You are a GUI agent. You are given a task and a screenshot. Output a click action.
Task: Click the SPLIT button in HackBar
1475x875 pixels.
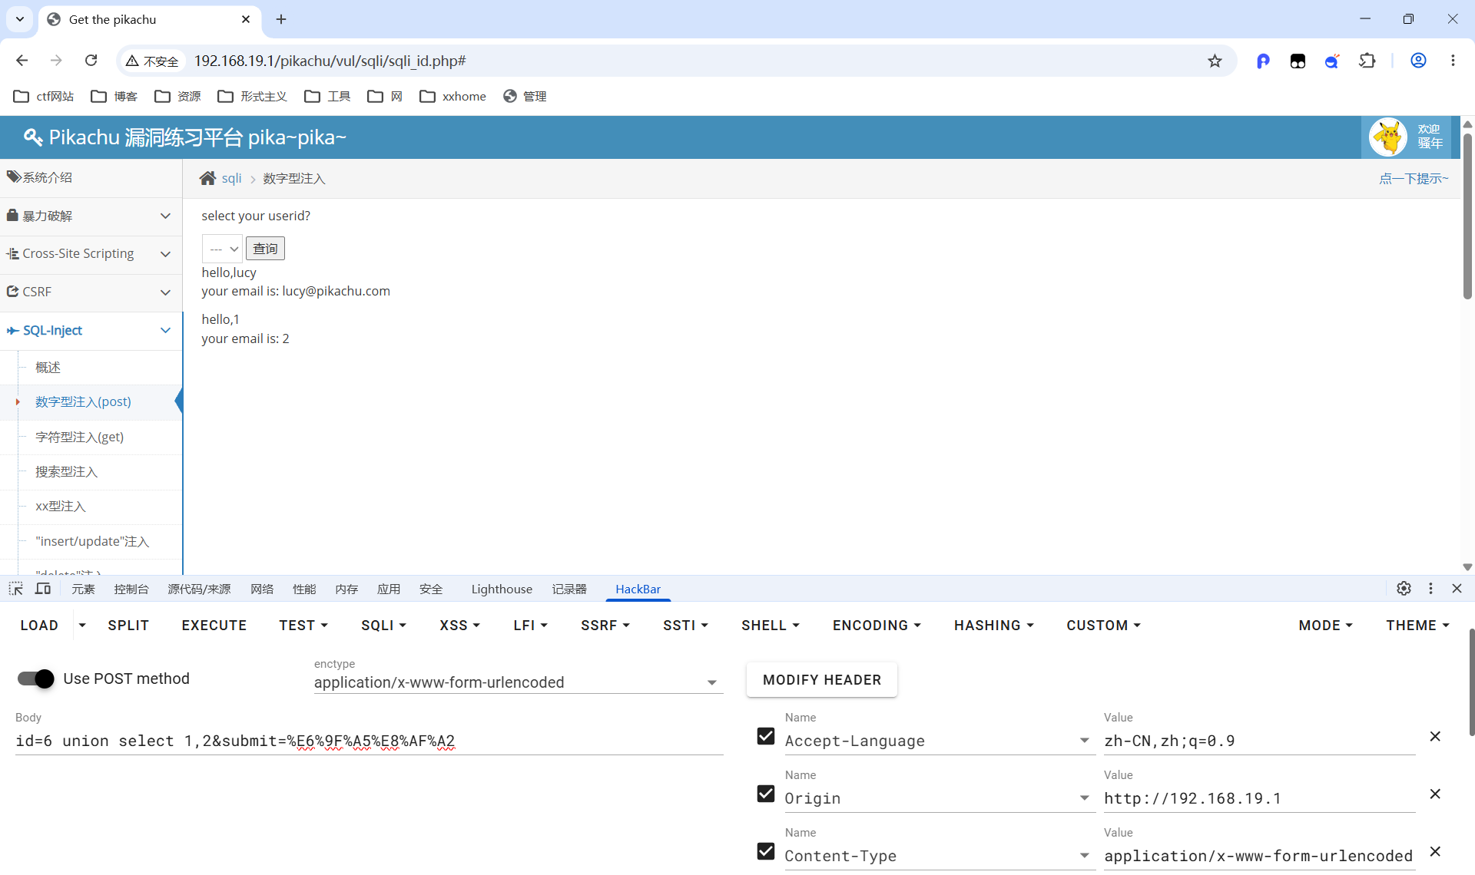[128, 626]
